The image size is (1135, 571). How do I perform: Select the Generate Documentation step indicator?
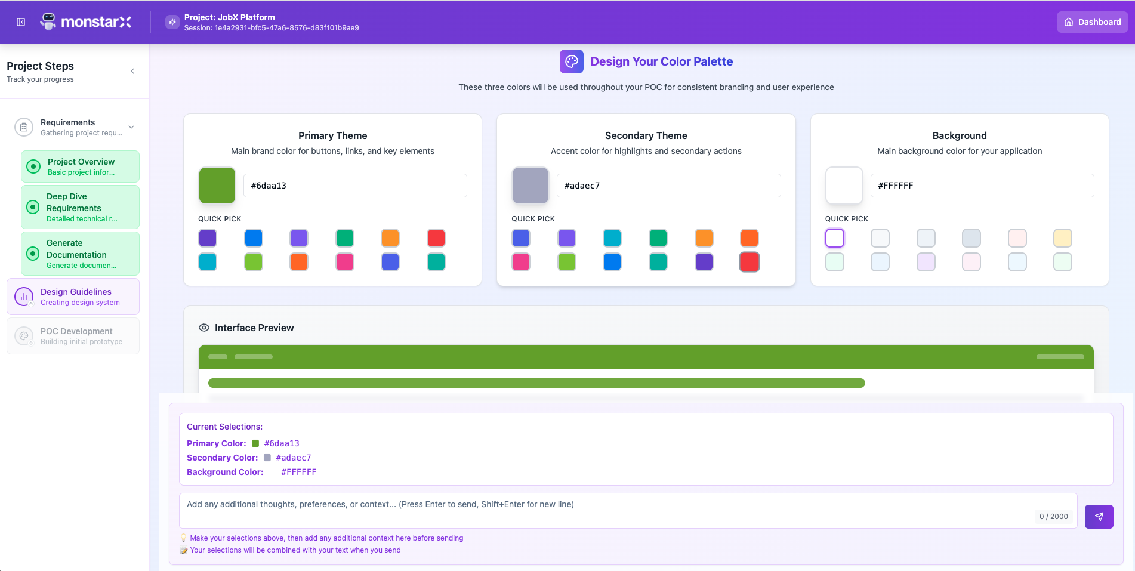(x=33, y=254)
